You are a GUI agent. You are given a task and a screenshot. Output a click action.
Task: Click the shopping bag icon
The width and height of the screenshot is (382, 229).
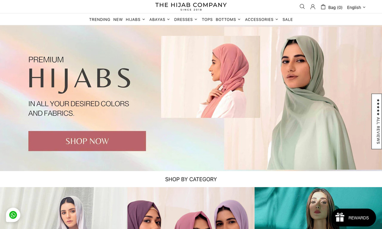323,7
